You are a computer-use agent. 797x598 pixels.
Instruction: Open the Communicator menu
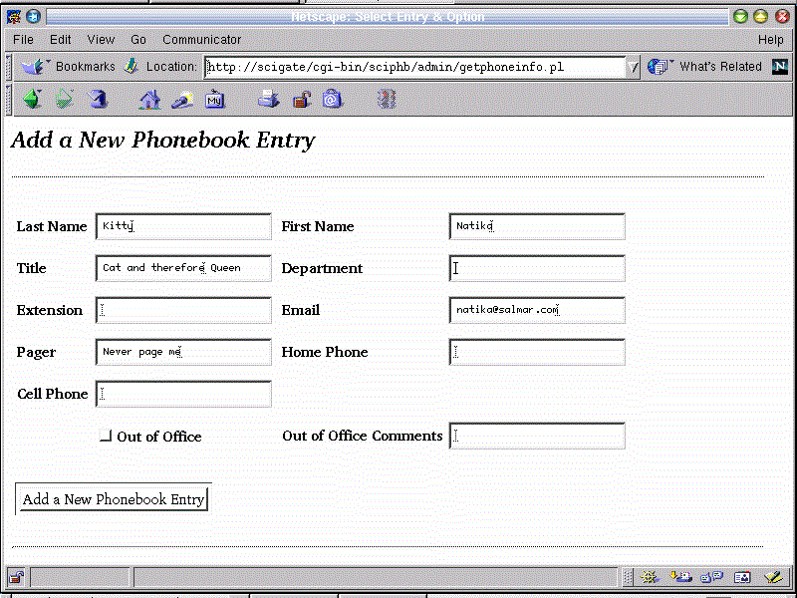tap(201, 40)
